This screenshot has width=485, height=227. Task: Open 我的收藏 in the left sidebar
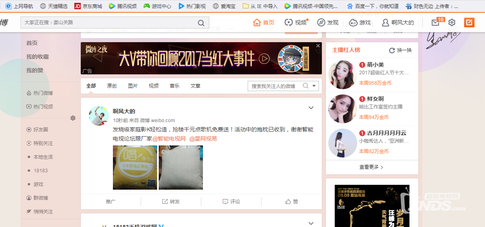[37, 57]
